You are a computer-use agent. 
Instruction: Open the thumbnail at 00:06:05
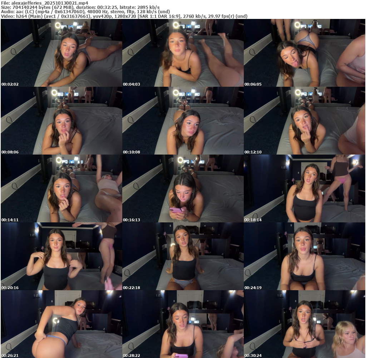coord(305,53)
